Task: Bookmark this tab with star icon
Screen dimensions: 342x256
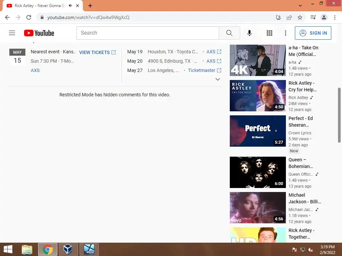Action: [x=300, y=17]
